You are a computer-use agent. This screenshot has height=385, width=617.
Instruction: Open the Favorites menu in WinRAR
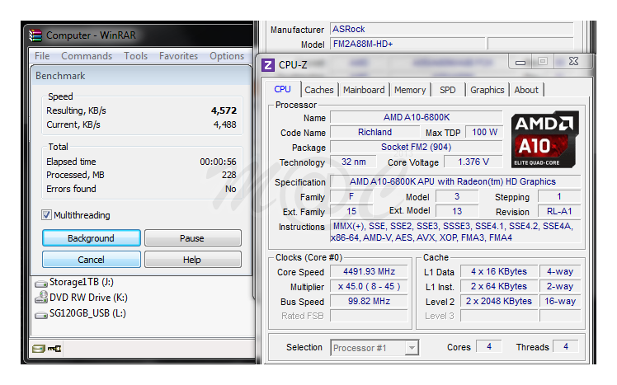click(178, 56)
